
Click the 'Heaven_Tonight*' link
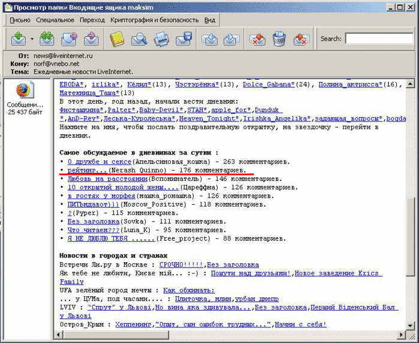coord(209,119)
